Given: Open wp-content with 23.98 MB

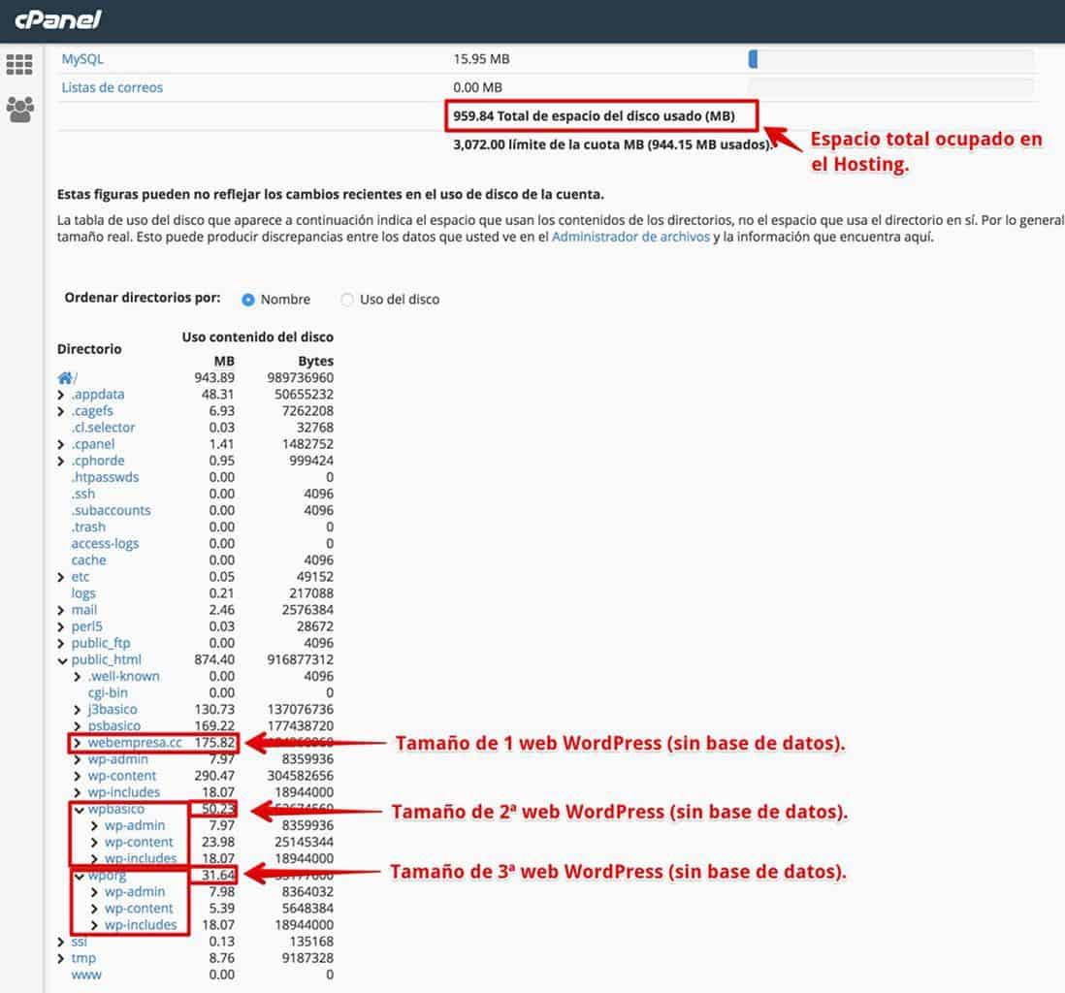Looking at the screenshot, I should click(x=139, y=843).
